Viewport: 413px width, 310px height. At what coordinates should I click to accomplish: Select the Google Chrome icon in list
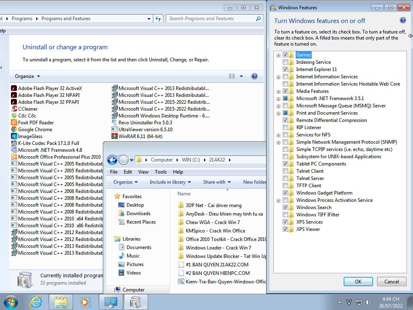click(14, 130)
